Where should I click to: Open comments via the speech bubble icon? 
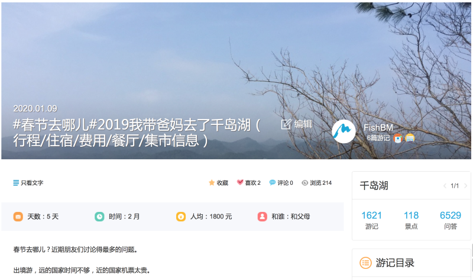click(273, 183)
